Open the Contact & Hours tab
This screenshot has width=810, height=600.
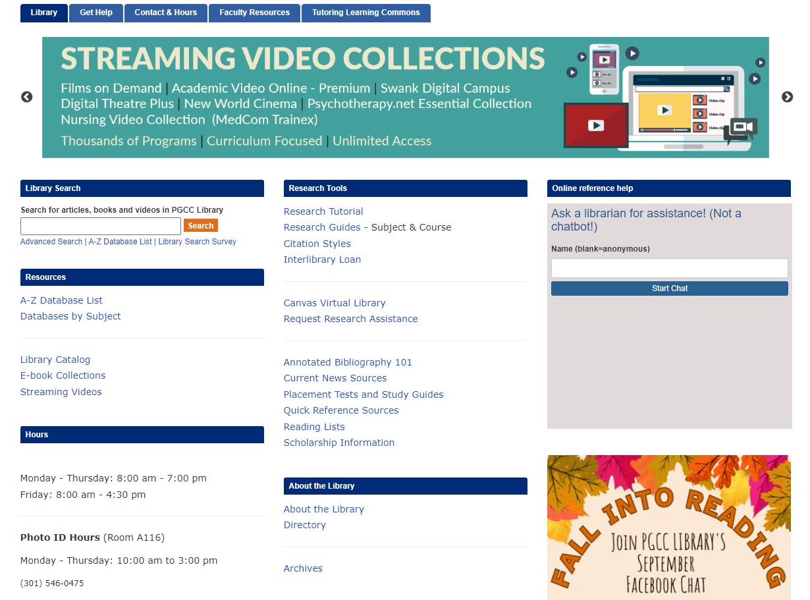click(166, 13)
